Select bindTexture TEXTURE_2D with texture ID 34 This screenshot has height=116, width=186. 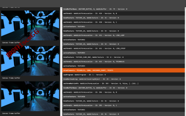click(x=124, y=44)
